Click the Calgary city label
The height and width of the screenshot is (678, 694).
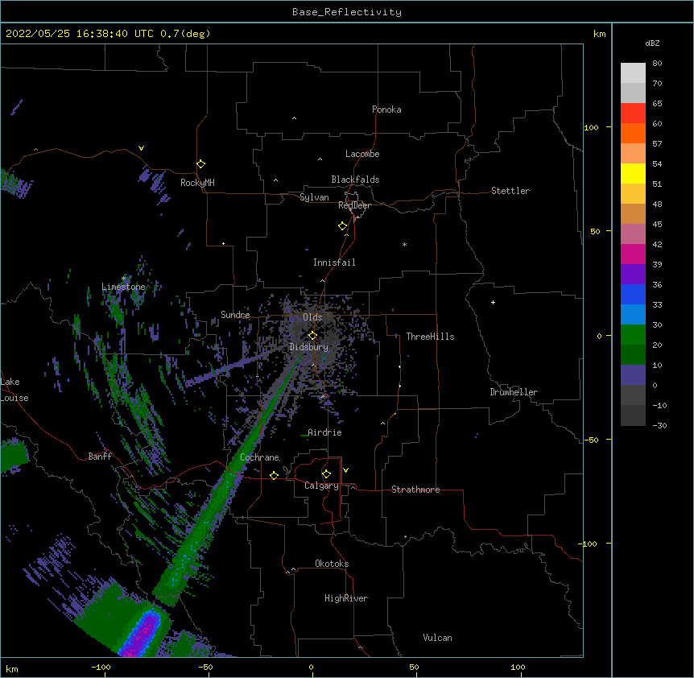[321, 486]
